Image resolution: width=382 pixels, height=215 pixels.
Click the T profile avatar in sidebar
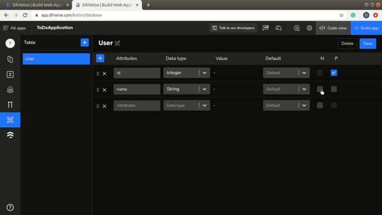pos(10,43)
